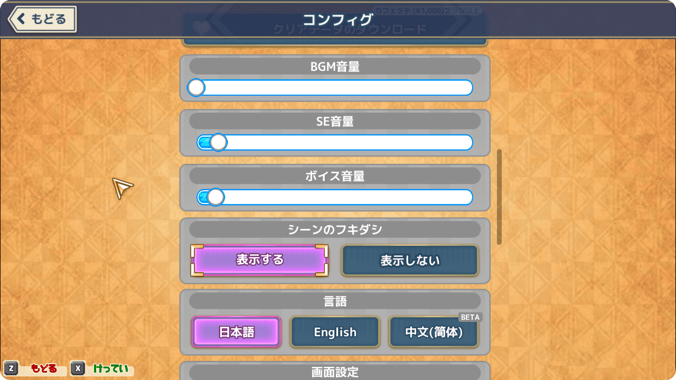Click the BETA badge on Chinese option
The image size is (676, 380).
(470, 317)
